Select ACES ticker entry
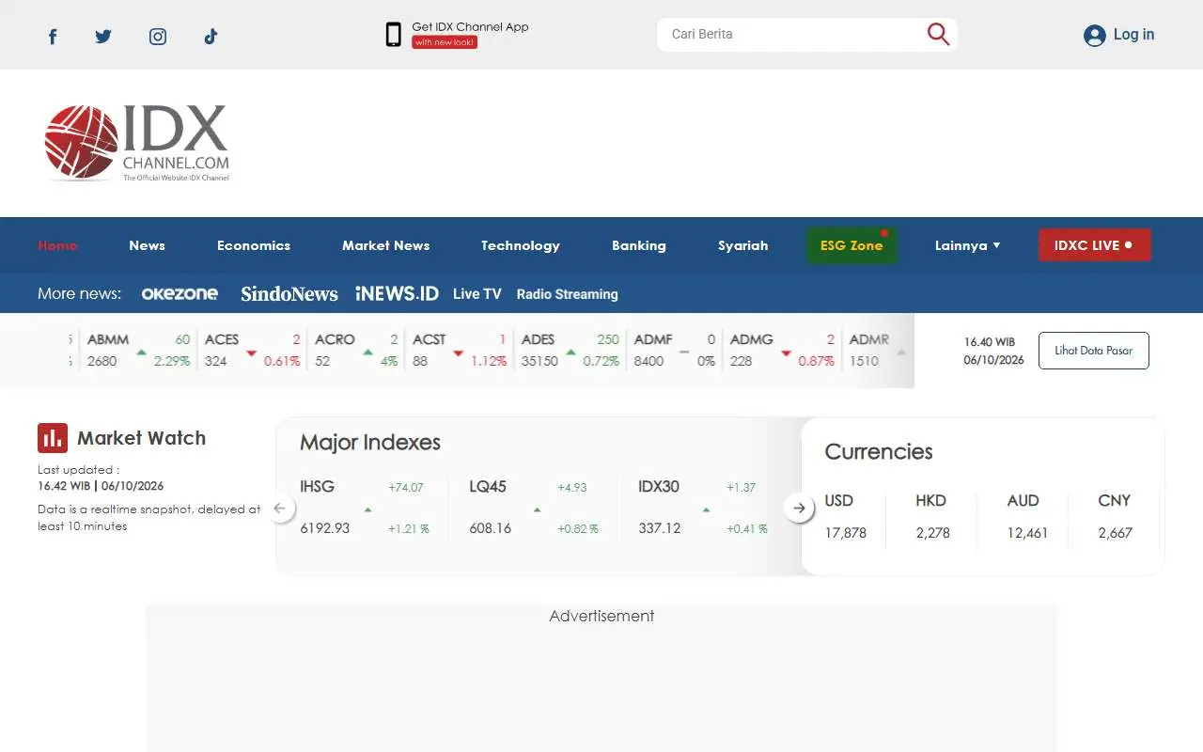The image size is (1203, 752). [252, 350]
